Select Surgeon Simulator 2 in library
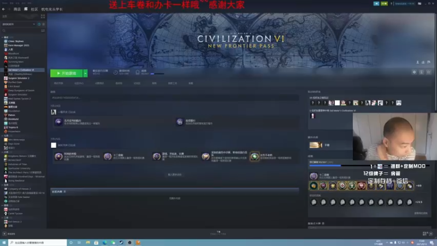The height and width of the screenshot is (246, 437). click(x=19, y=78)
